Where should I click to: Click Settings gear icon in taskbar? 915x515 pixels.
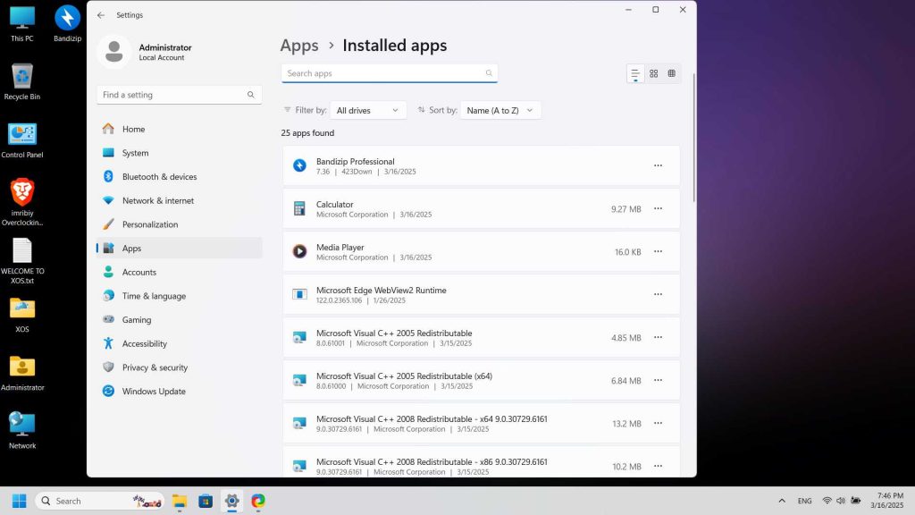tap(231, 501)
